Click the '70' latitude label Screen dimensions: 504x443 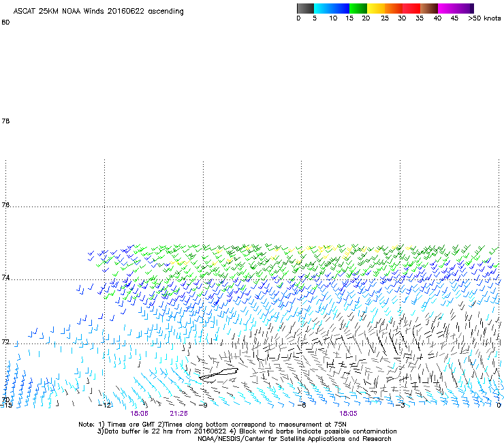5,400
